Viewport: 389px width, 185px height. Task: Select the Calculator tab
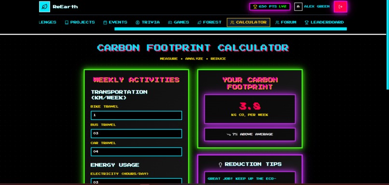tap(249, 22)
